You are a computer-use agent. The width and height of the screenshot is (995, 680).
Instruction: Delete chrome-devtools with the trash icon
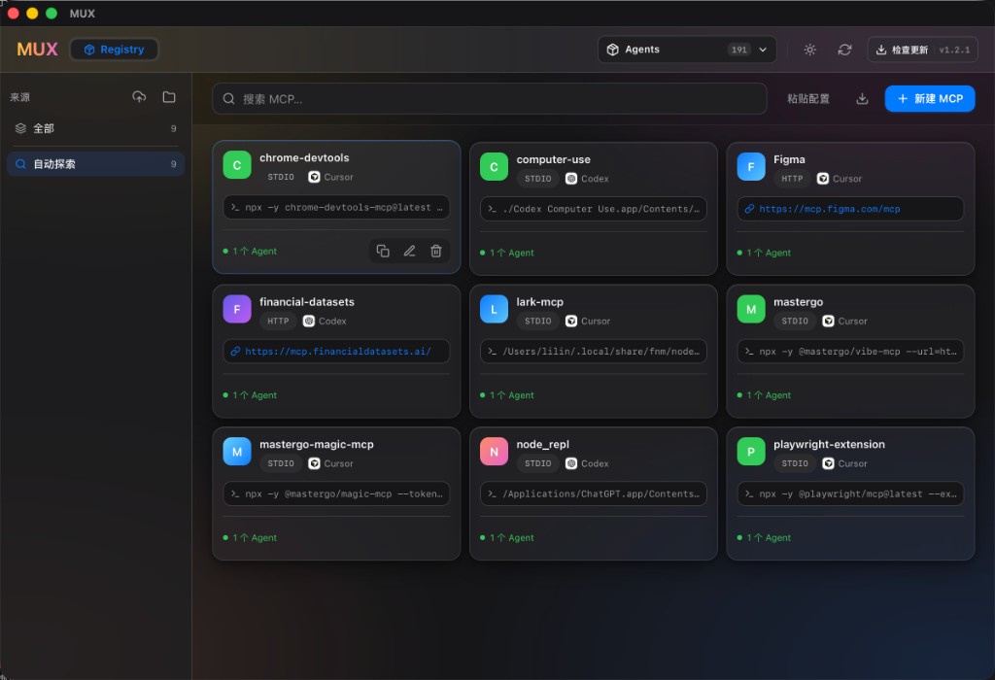click(x=436, y=252)
